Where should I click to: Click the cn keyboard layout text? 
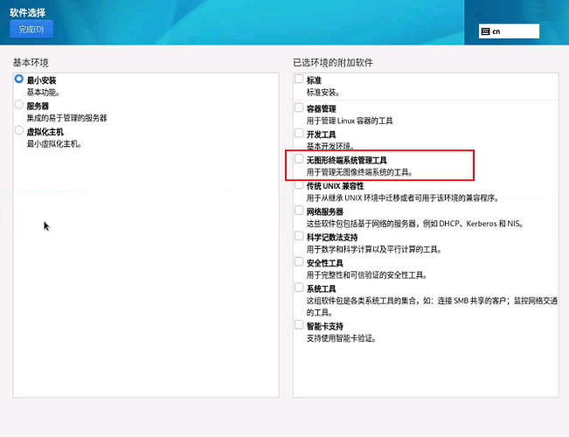click(x=496, y=31)
